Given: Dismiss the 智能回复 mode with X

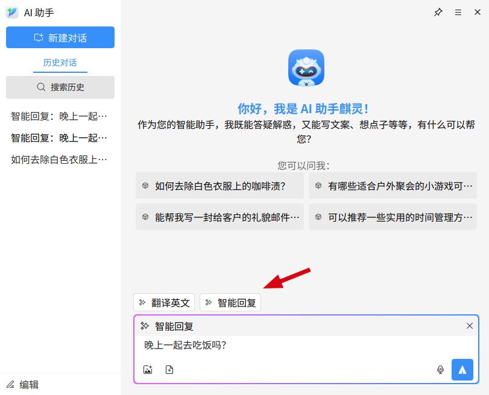Looking at the screenshot, I should (469, 326).
